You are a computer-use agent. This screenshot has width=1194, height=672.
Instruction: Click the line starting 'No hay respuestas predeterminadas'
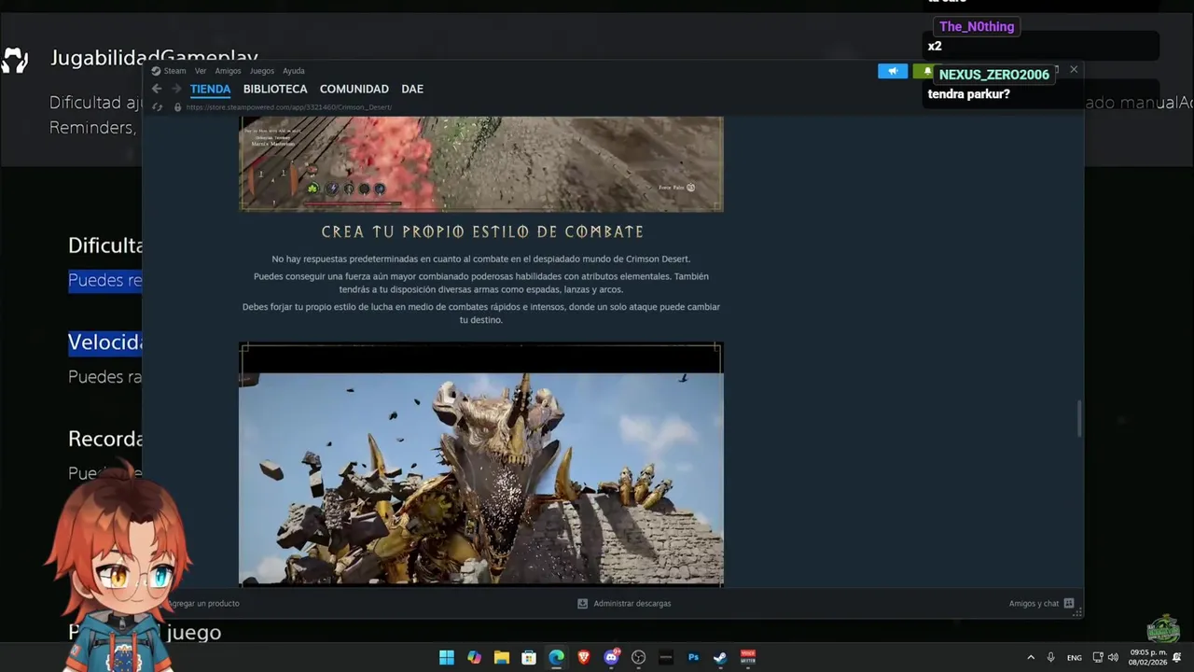(481, 259)
